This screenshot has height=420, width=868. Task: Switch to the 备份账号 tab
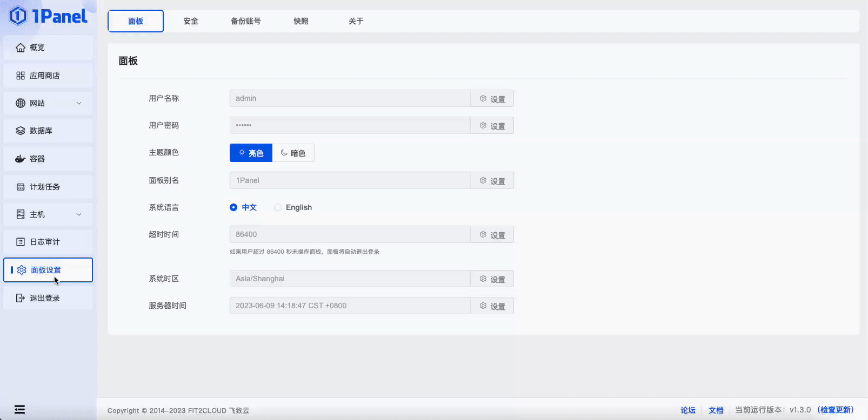tap(246, 21)
